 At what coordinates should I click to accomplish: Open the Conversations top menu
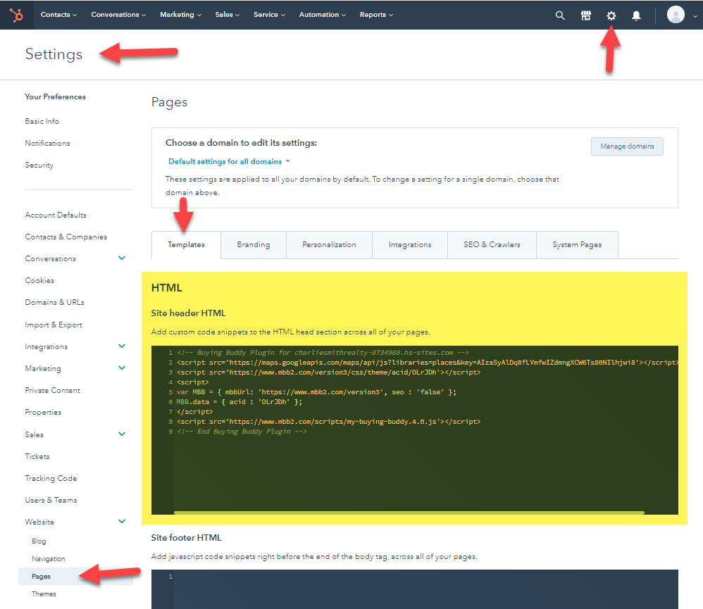[x=118, y=15]
